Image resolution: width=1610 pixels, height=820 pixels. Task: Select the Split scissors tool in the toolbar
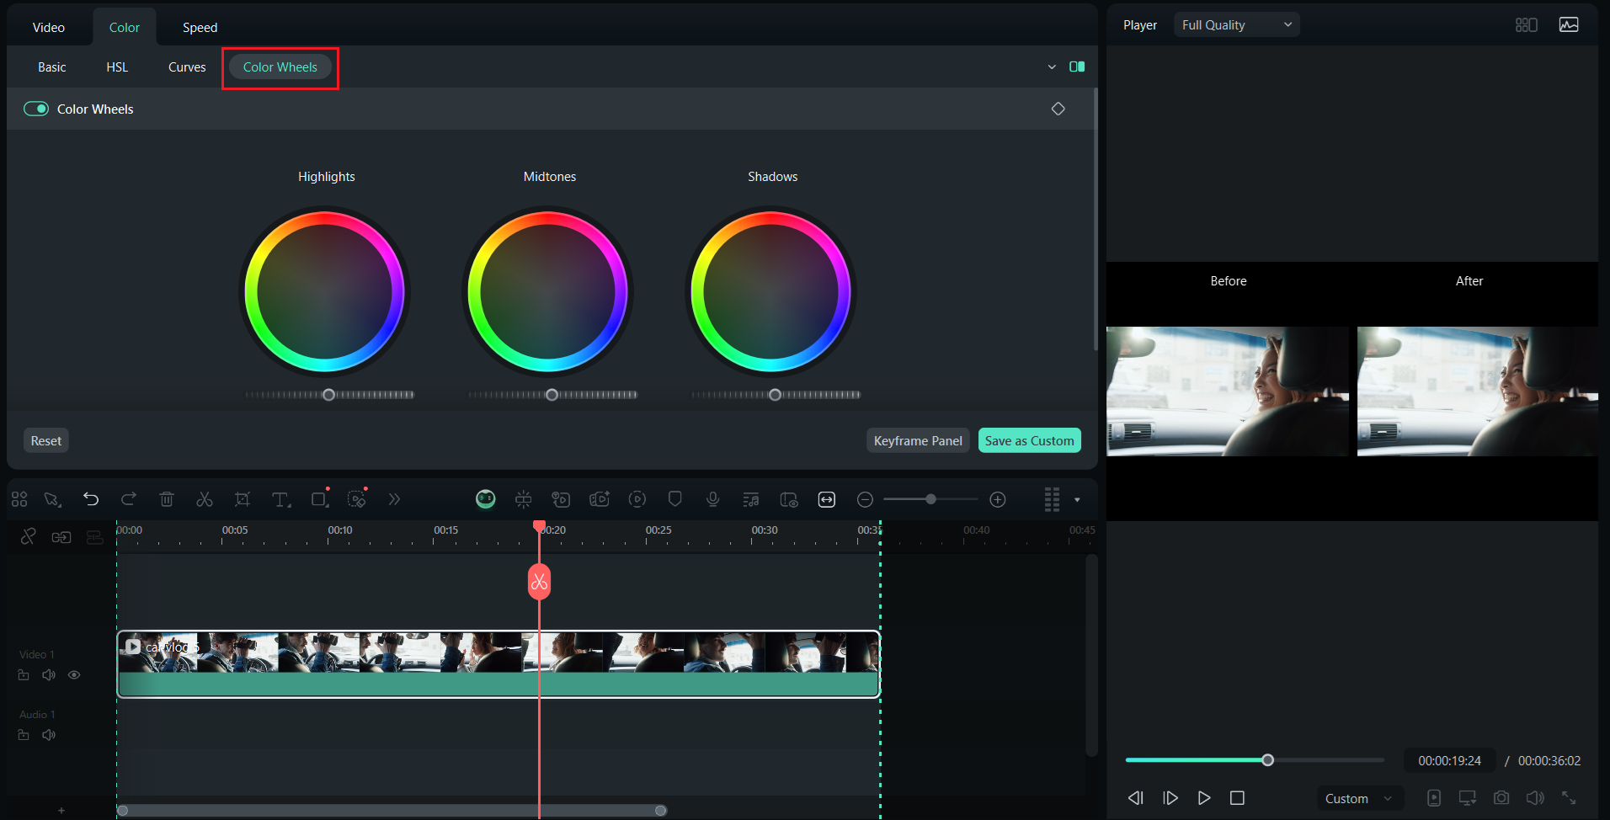click(x=204, y=498)
